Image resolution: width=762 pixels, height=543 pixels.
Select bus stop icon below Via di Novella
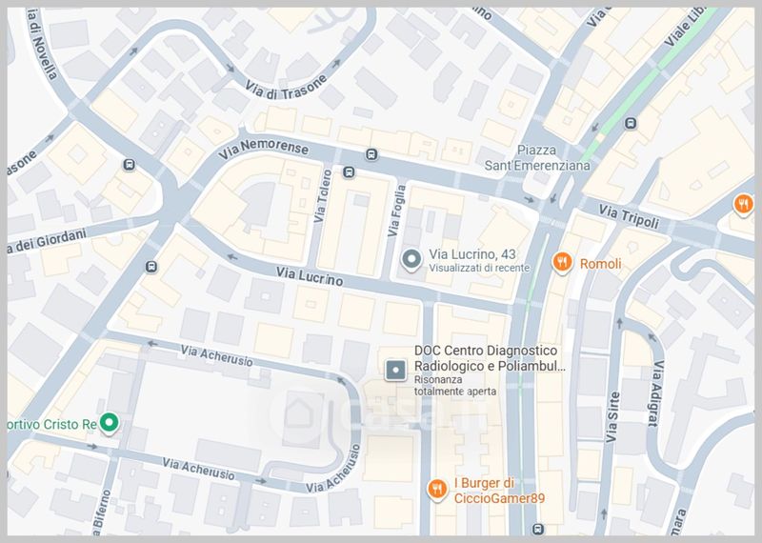129,165
